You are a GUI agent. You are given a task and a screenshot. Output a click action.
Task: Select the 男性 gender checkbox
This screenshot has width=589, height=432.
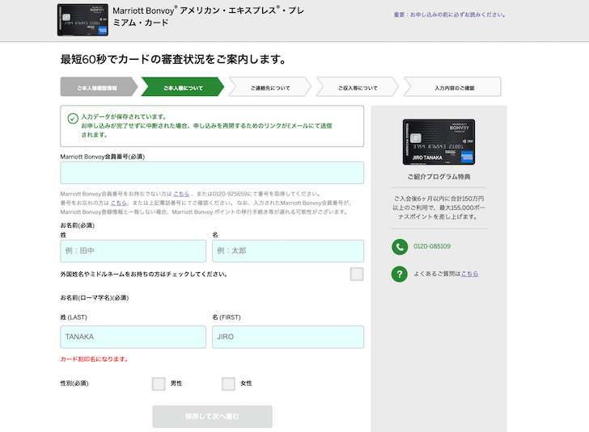(x=159, y=384)
